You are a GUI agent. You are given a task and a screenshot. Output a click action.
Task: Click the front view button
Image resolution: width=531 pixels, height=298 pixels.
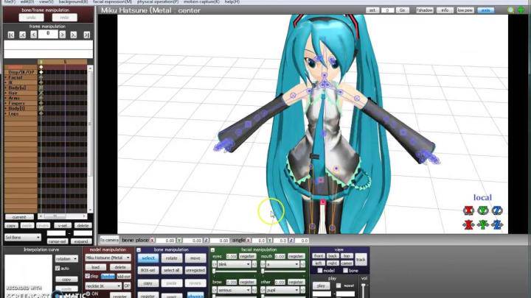[319, 256]
